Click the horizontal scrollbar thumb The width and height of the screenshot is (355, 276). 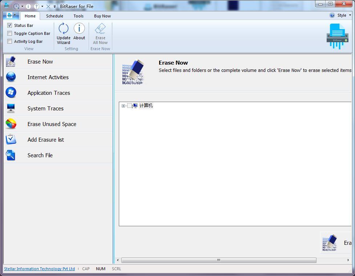coord(219,260)
